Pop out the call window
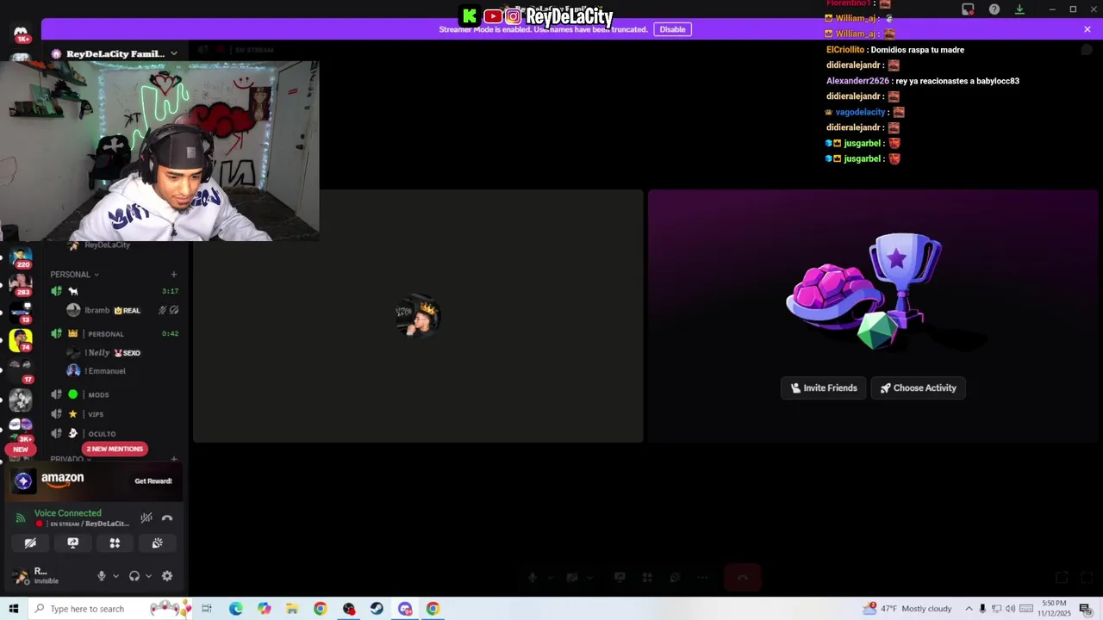The width and height of the screenshot is (1103, 620). 1062,578
